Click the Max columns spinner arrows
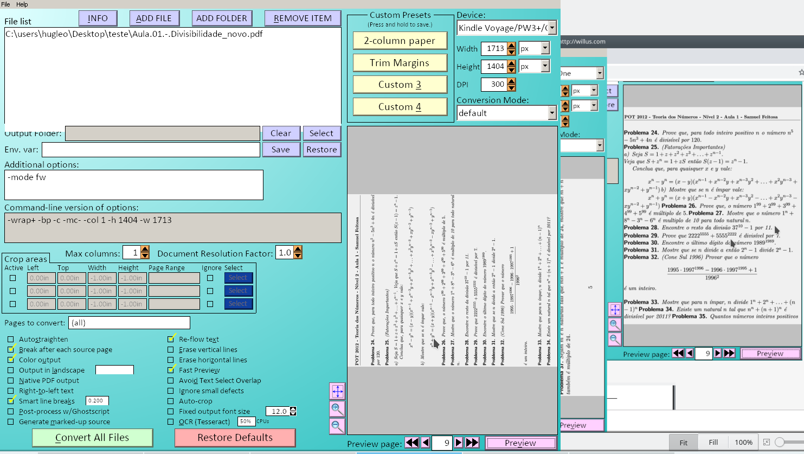This screenshot has width=804, height=454. (145, 252)
